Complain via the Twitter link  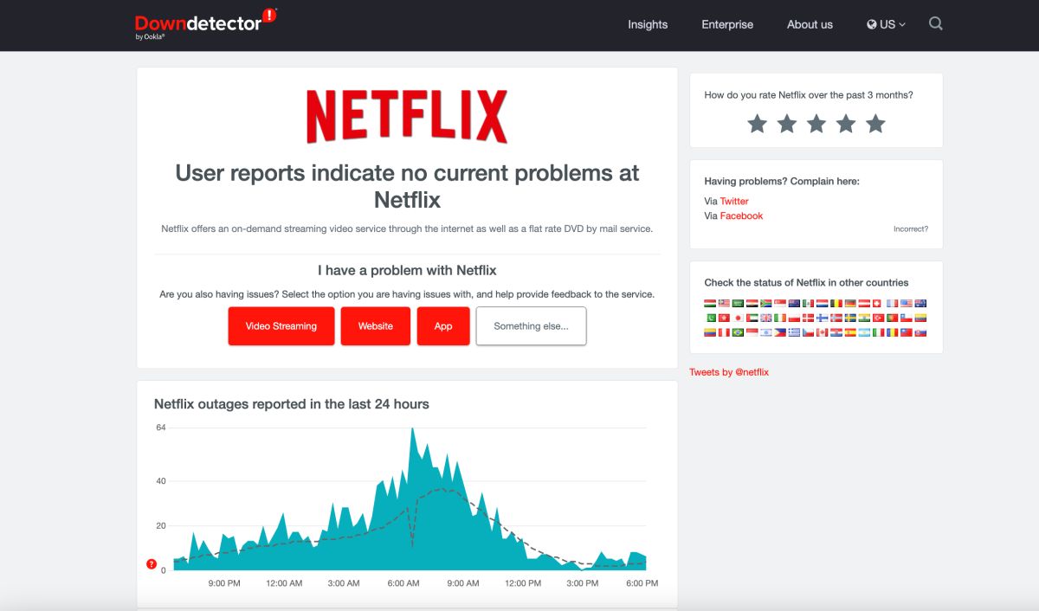point(734,201)
